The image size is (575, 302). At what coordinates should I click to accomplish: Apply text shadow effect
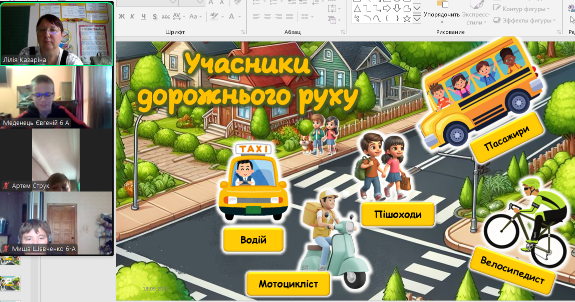[x=155, y=16]
